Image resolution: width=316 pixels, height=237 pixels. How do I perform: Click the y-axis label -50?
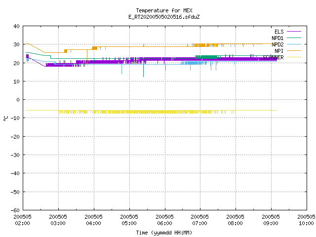(x=15, y=192)
